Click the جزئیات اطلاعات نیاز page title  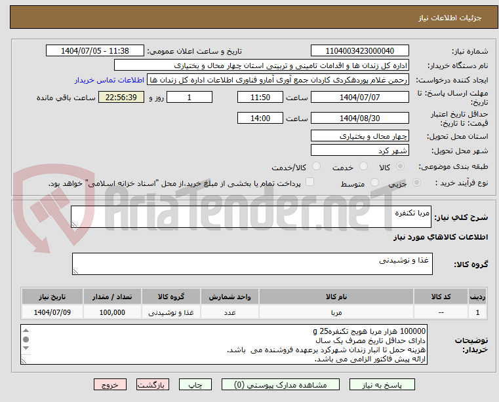(x=450, y=18)
